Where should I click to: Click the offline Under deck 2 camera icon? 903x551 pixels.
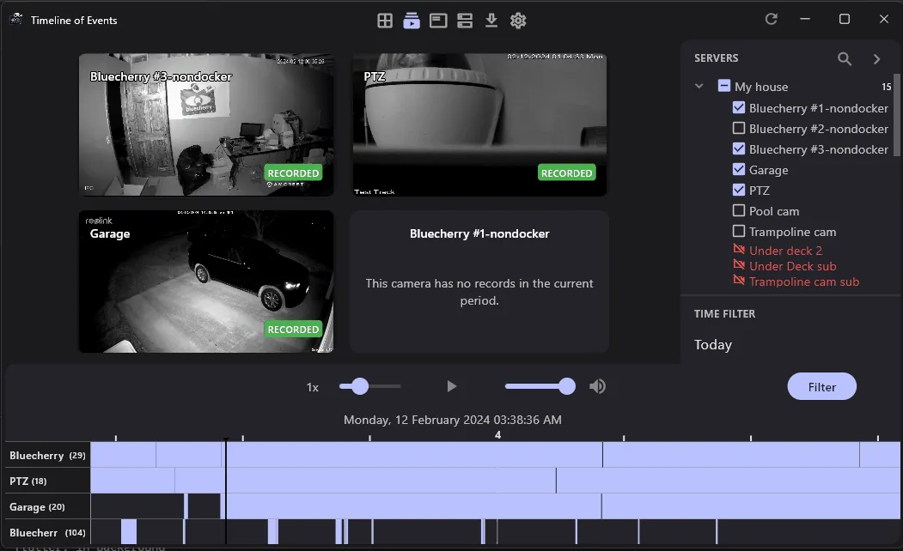pyautogui.click(x=739, y=249)
